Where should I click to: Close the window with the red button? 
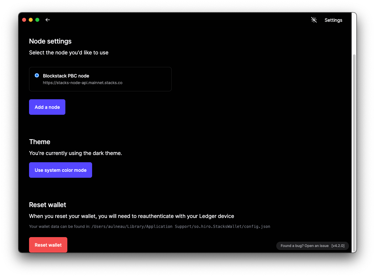pos(24,20)
